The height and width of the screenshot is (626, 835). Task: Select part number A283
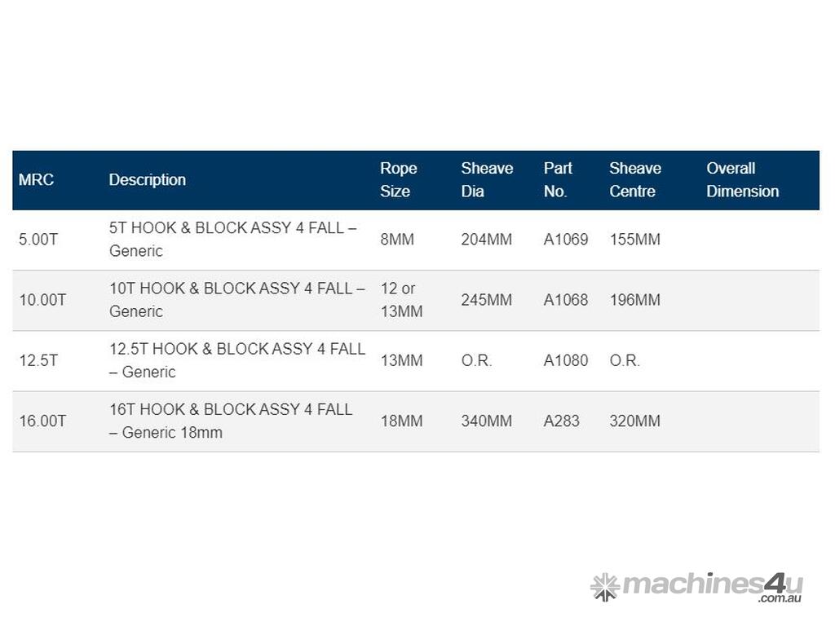tap(562, 421)
